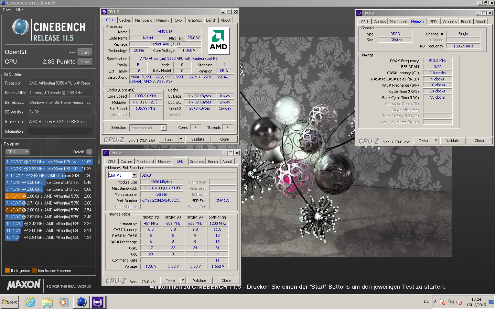This screenshot has height=309, width=495.
Task: Open the Datei menu
Action: tap(7, 10)
